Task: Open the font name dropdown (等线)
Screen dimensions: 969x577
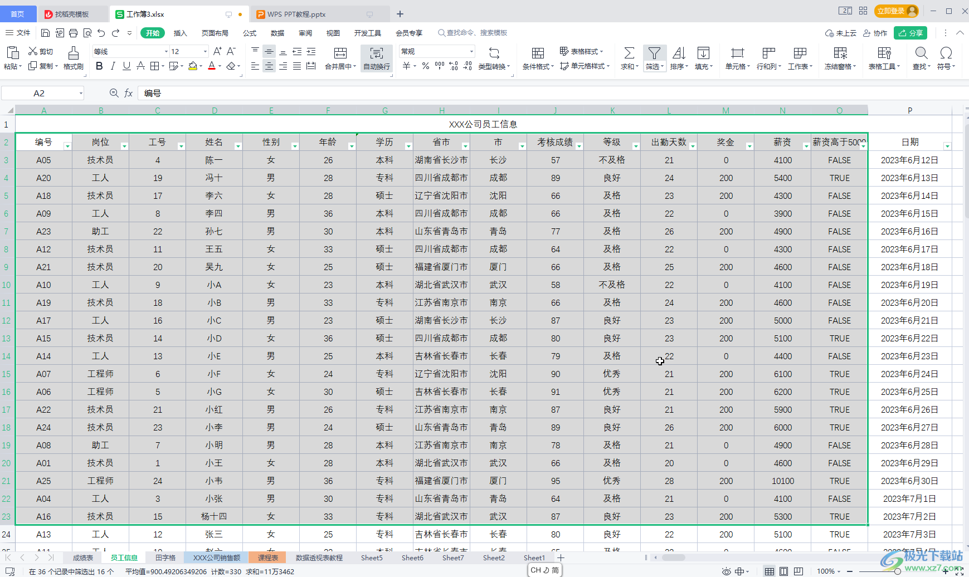Action: [x=166, y=51]
